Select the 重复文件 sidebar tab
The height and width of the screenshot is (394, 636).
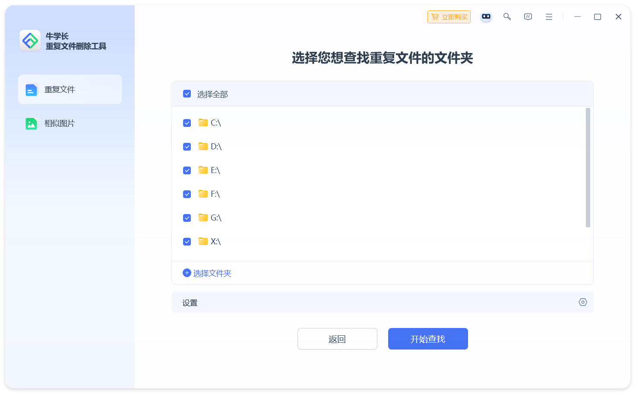(70, 89)
